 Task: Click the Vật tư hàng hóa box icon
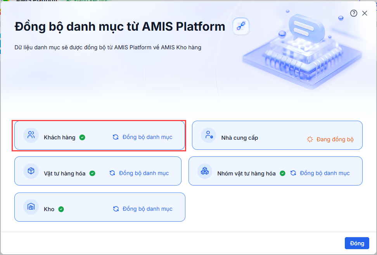pos(31,171)
